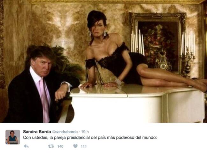Click the framed floral painting in photo
The image size is (207, 155).
click(x=158, y=44)
